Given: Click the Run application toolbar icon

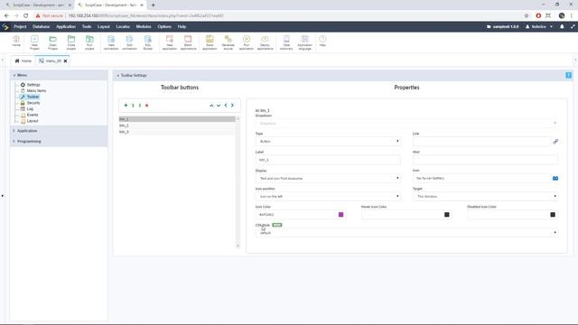Looking at the screenshot, I should click(x=247, y=42).
